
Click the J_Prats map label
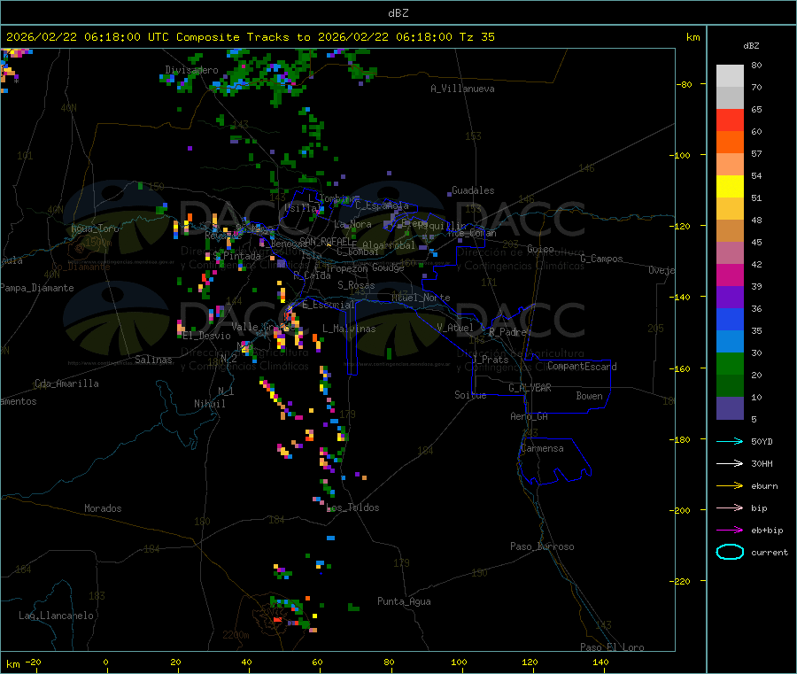(x=490, y=360)
